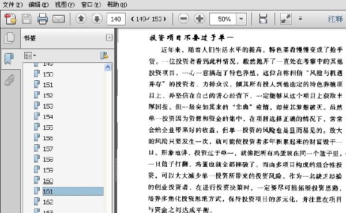
Task: Open the Page Thumbnails panel icon
Action: click(x=9, y=38)
